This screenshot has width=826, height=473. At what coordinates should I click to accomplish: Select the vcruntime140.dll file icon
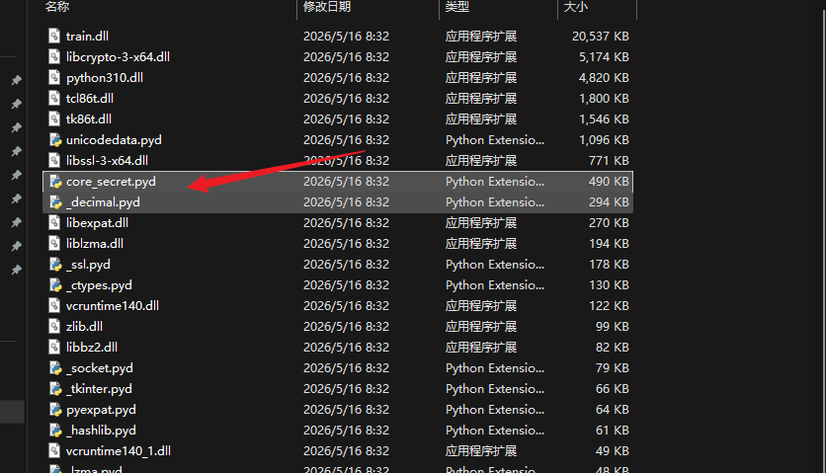click(54, 305)
